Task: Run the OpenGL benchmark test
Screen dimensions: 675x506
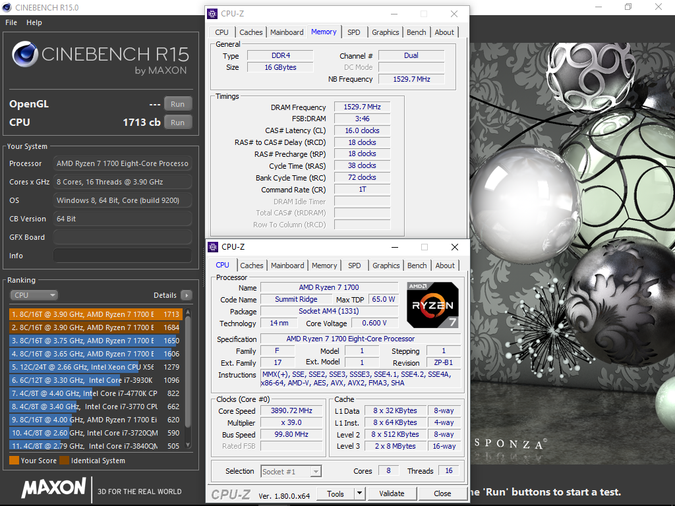Action: [177, 104]
